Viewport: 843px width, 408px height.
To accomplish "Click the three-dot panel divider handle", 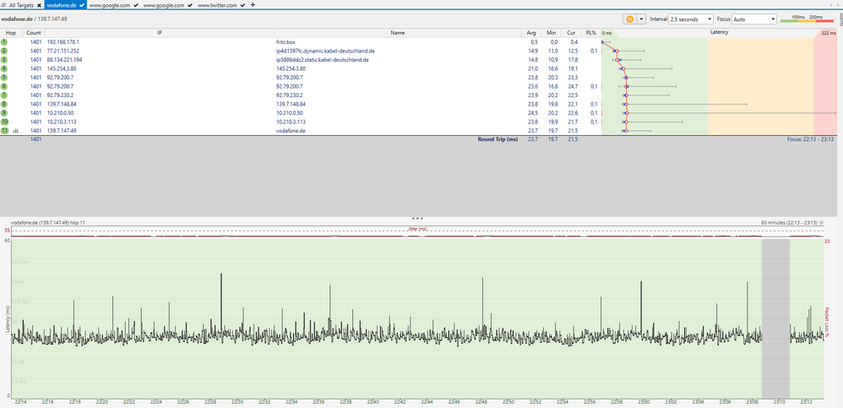I will point(417,217).
